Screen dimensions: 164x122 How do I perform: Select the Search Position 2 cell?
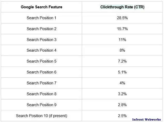(x=41, y=29)
